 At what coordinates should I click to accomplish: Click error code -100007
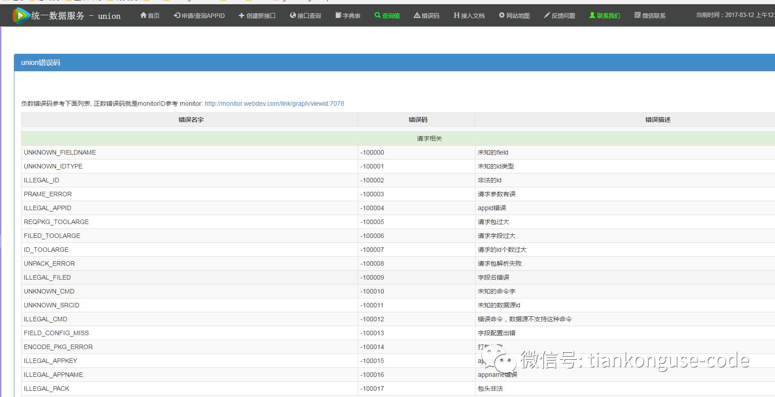[372, 250]
